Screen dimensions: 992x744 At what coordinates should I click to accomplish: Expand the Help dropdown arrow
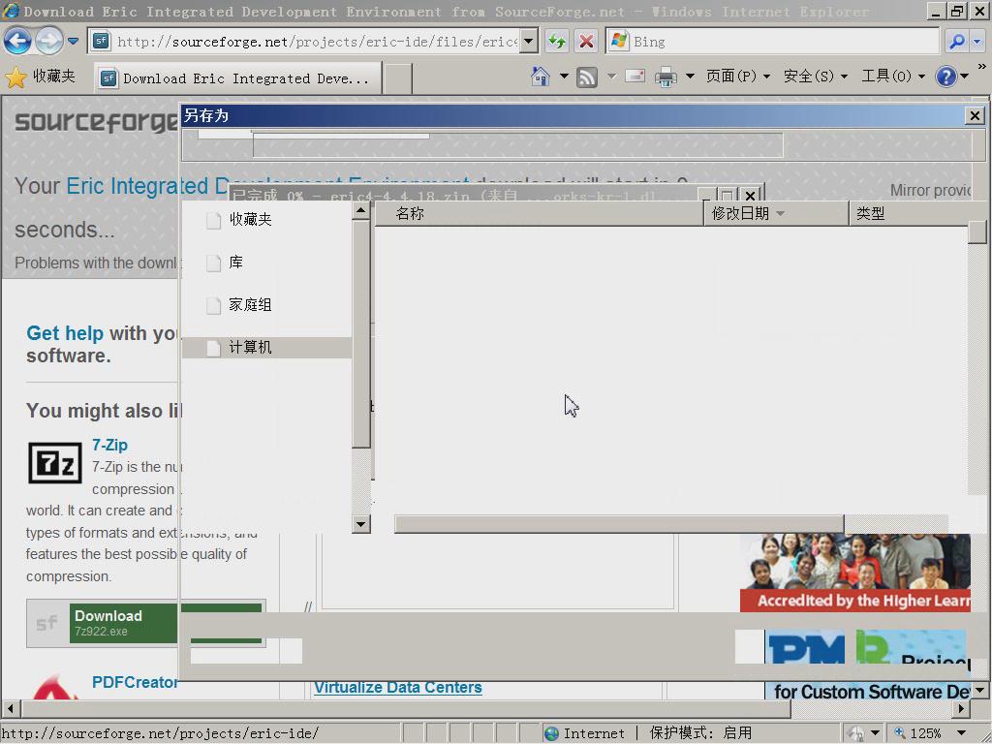coord(965,77)
